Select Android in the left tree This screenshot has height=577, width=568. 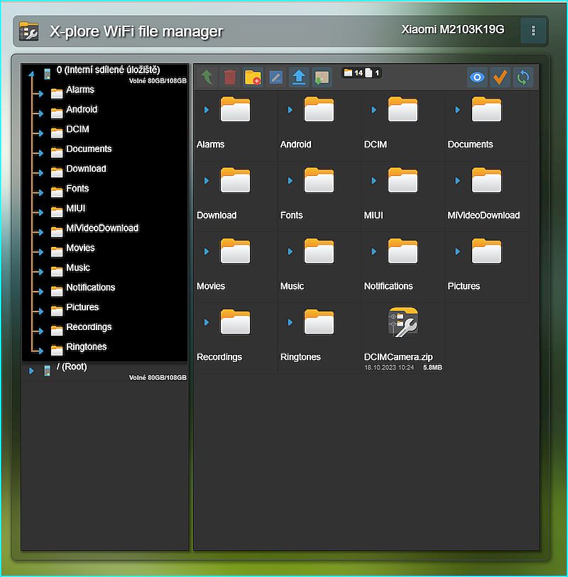point(82,110)
